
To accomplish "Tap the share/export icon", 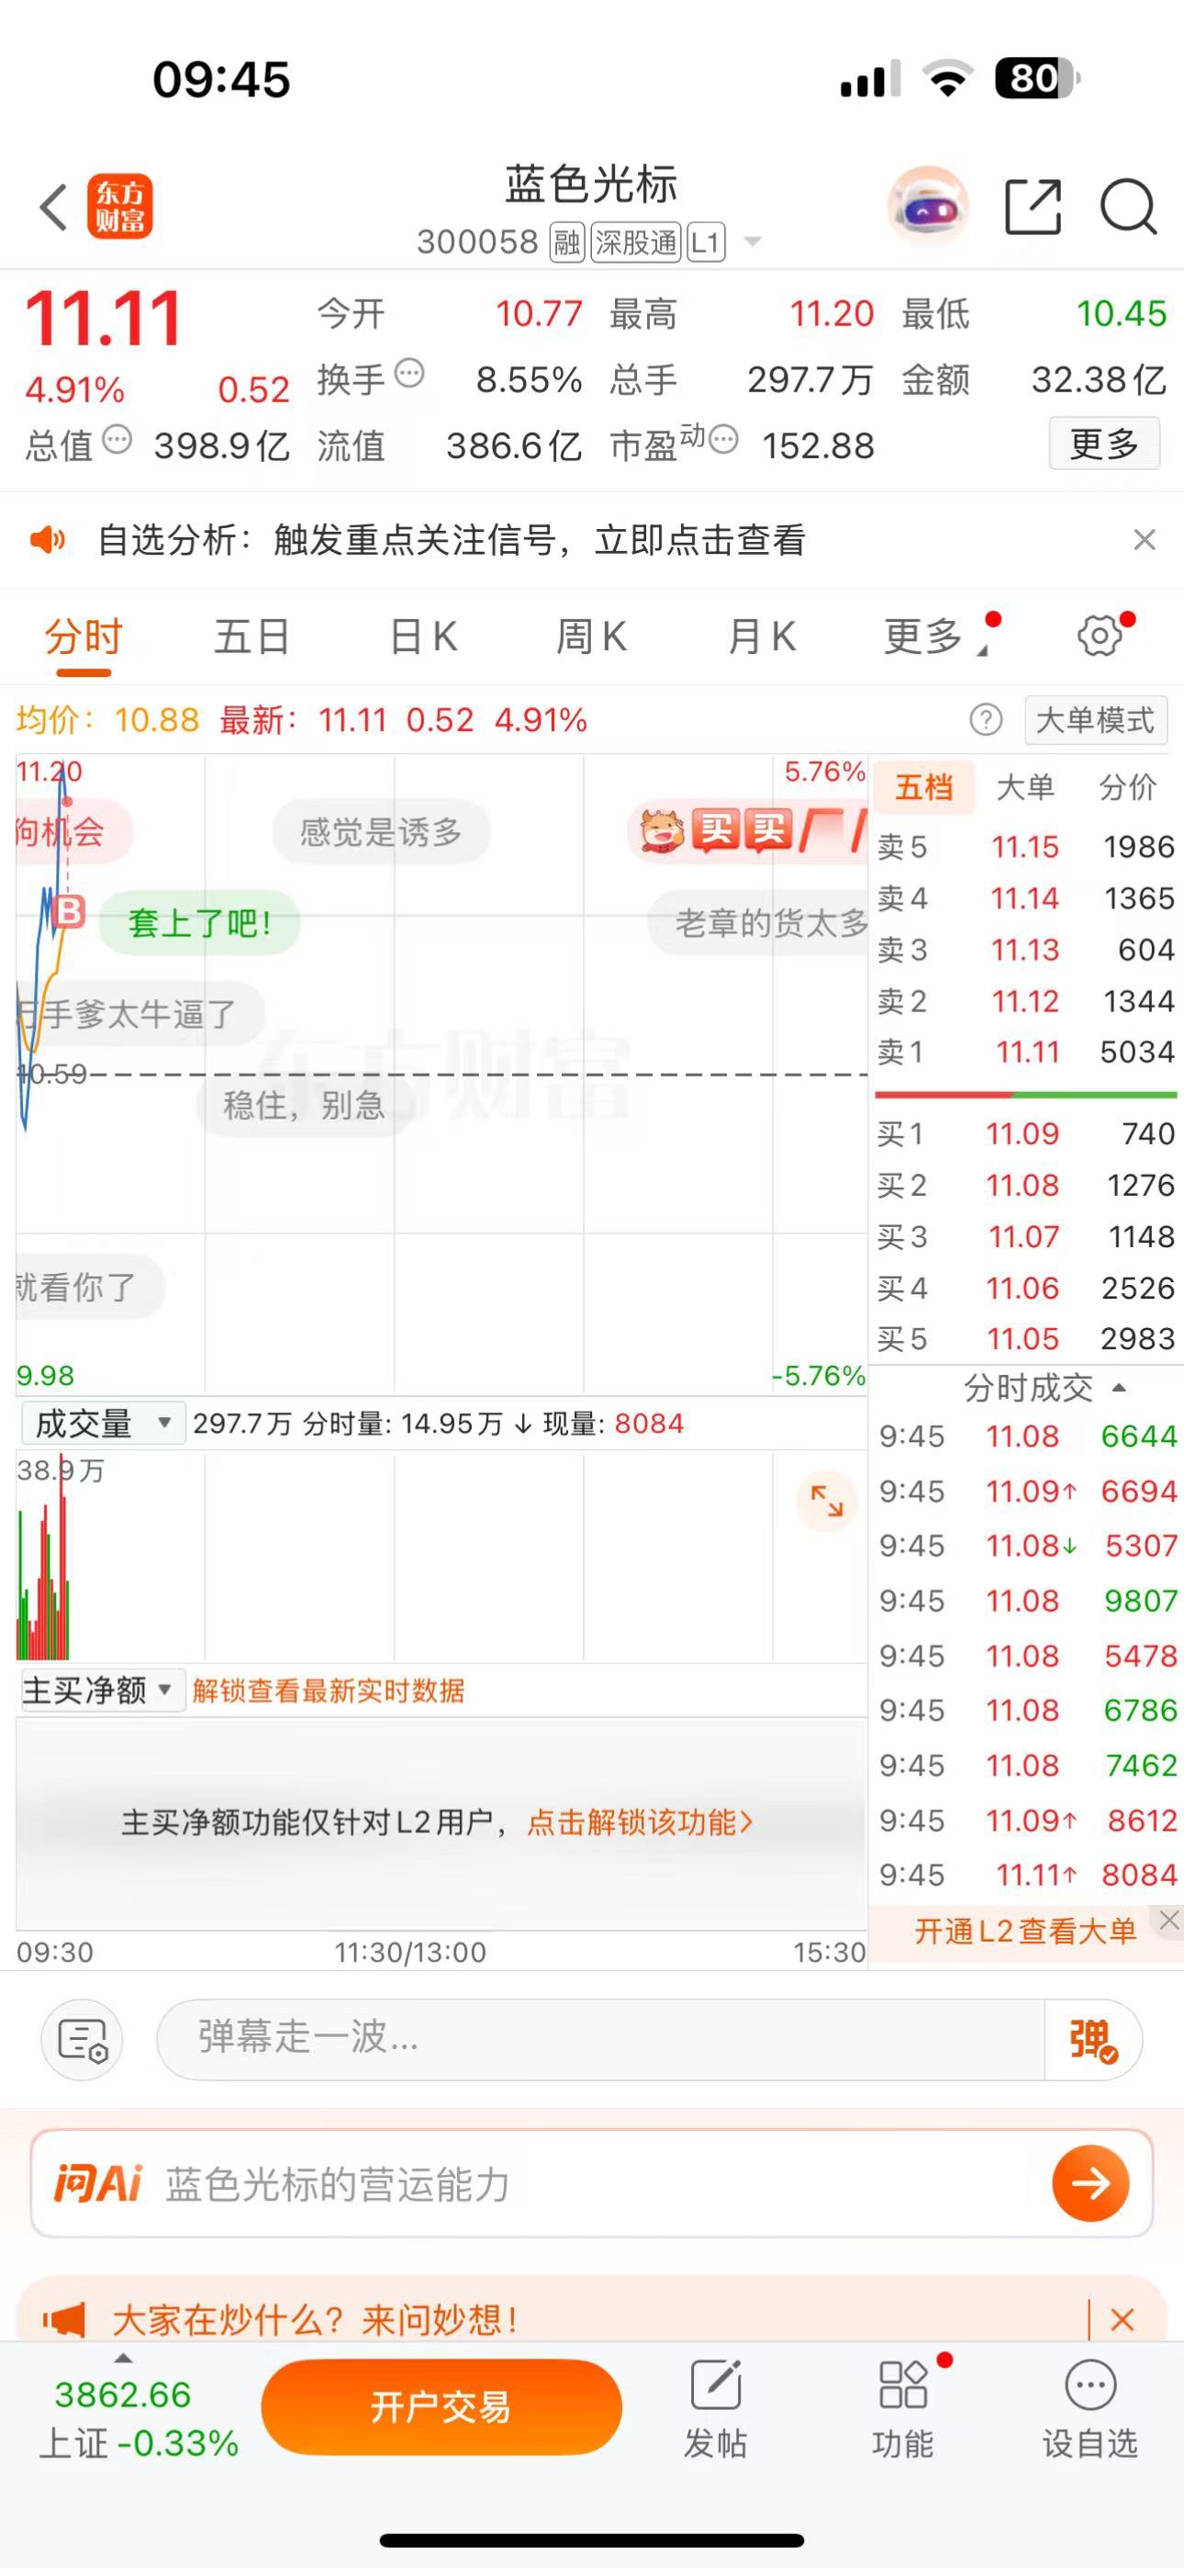I will [1033, 208].
